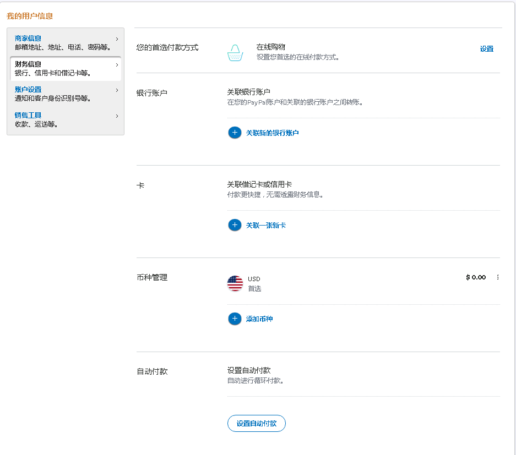
Task: Click the plus icon to link new bank account
Action: (234, 133)
